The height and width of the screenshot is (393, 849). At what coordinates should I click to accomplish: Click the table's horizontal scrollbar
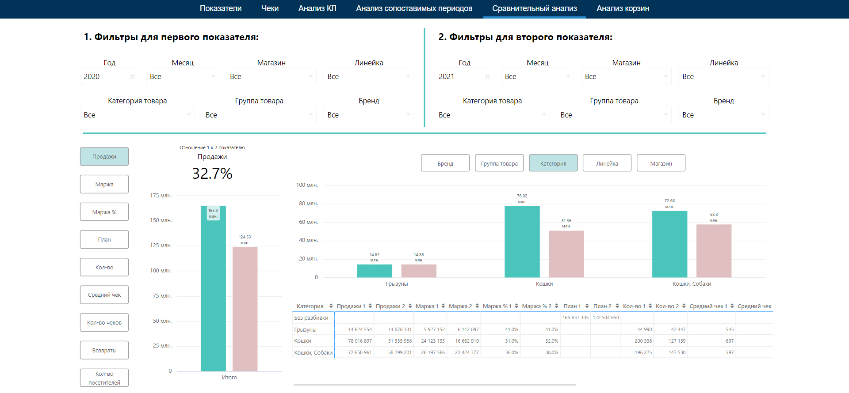tap(435, 385)
